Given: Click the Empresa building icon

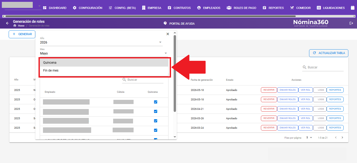Looking at the screenshot, I should [x=144, y=8].
